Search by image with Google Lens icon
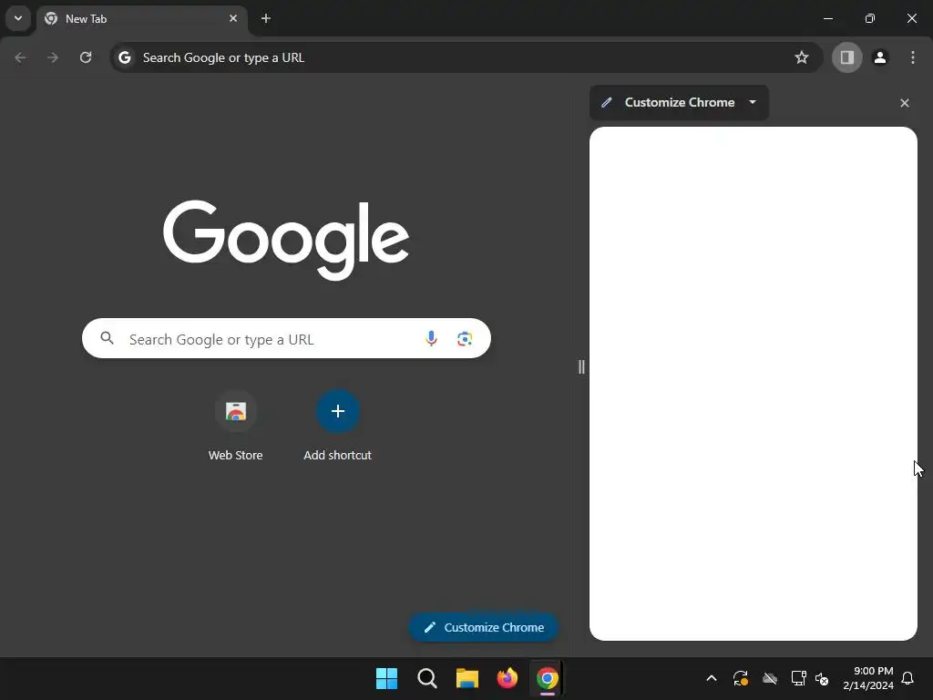The image size is (933, 700). tap(465, 339)
